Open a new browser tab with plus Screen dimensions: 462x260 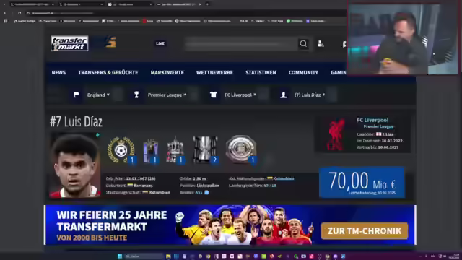[x=207, y=4]
